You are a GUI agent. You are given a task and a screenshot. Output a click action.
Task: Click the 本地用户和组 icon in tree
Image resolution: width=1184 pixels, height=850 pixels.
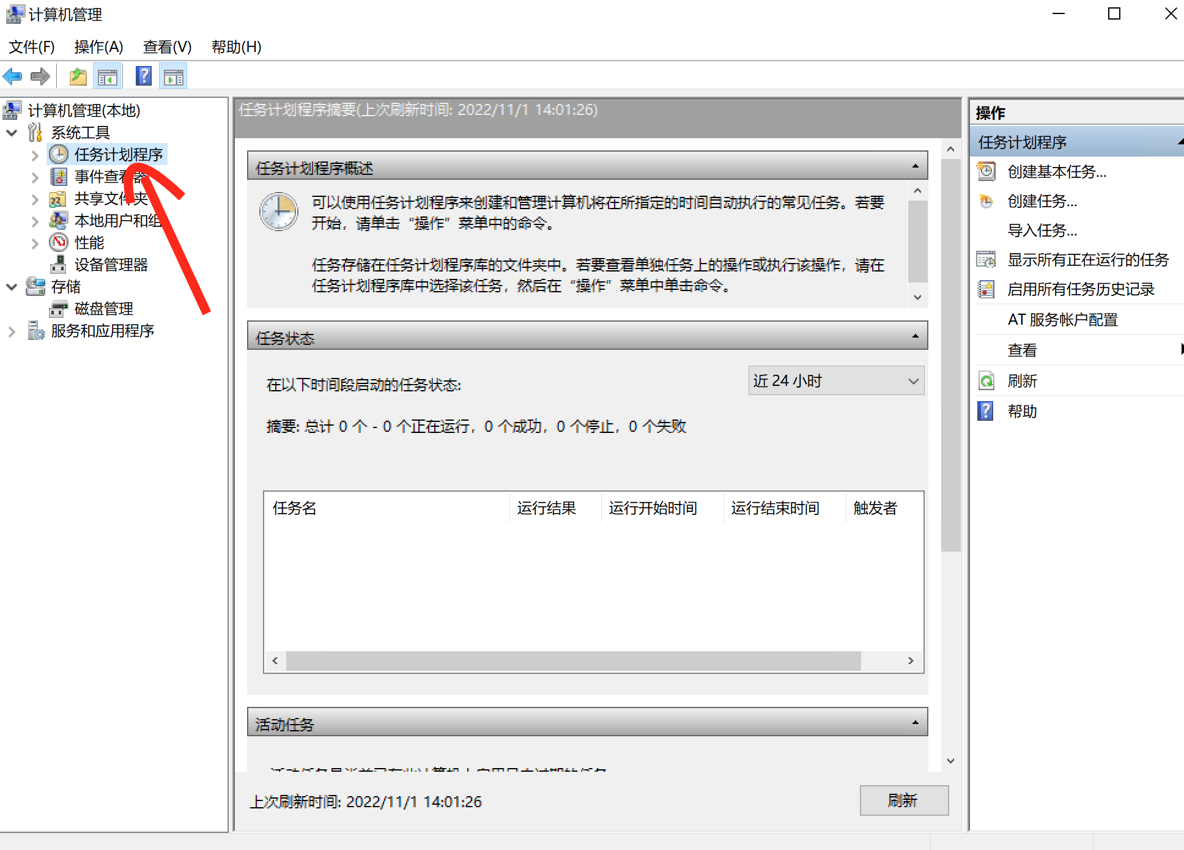[59, 220]
